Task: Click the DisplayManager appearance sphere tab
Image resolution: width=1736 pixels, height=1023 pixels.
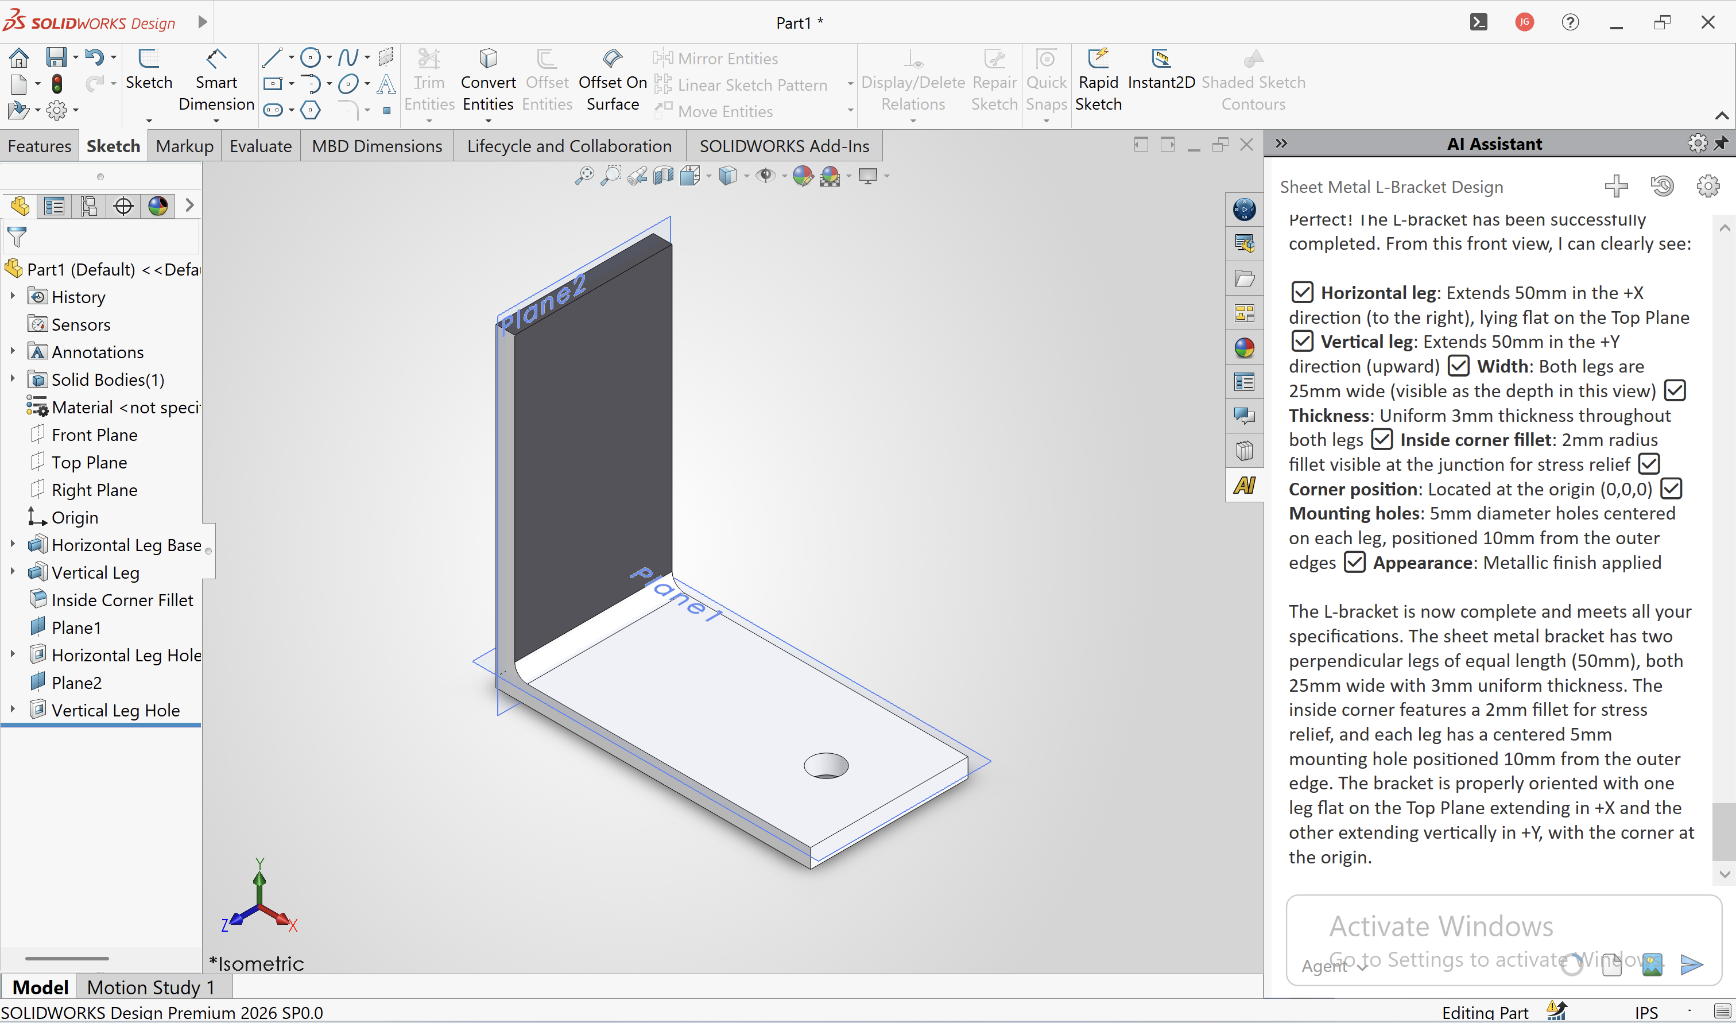Action: tap(158, 206)
